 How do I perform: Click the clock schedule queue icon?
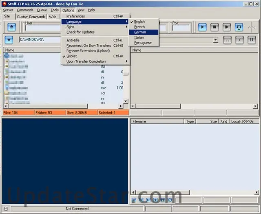[x=170, y=200]
